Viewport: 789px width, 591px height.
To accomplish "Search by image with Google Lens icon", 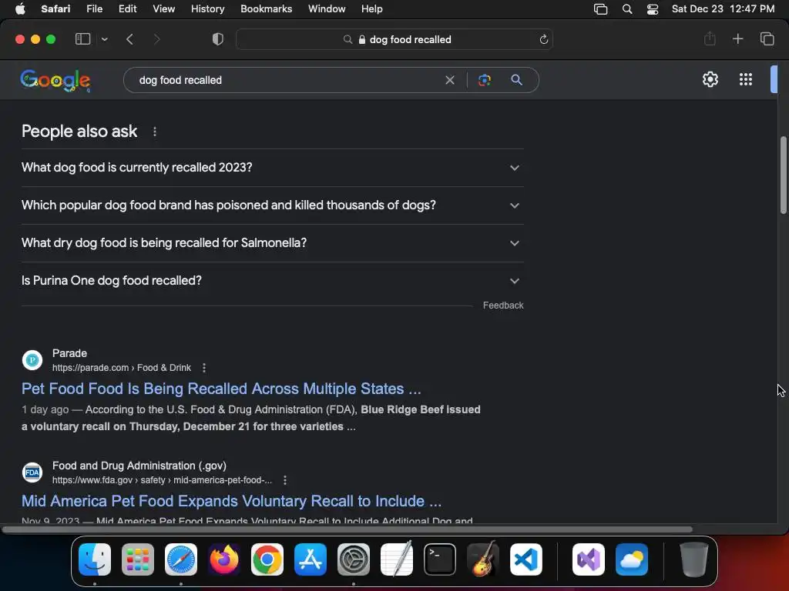I will [x=484, y=80].
